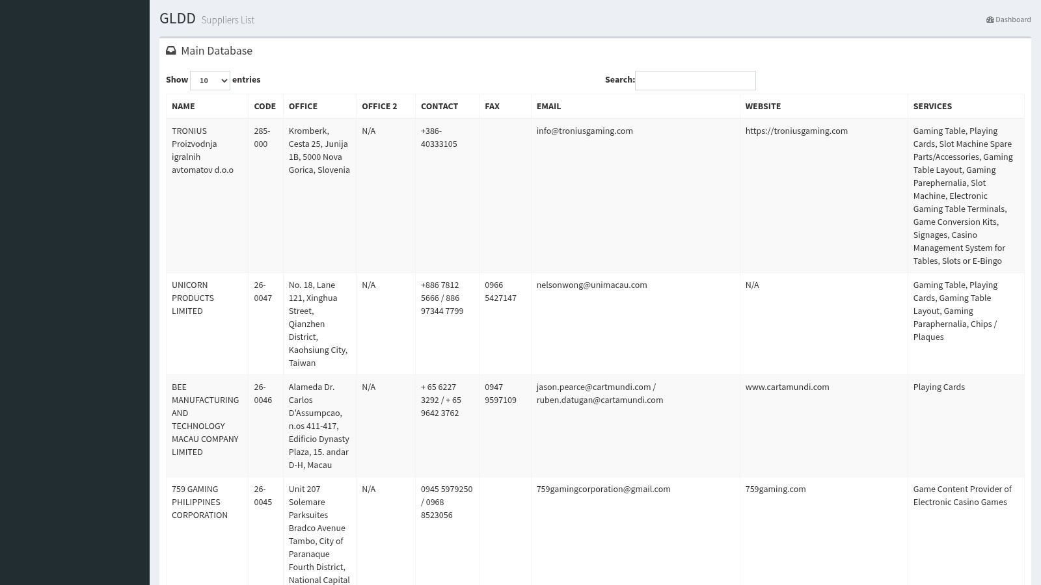
Task: Click the jason.pearce@cartmundi.com email cell
Action: point(635,426)
